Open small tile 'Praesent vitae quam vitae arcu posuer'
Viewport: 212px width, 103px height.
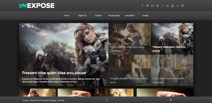[172, 39]
